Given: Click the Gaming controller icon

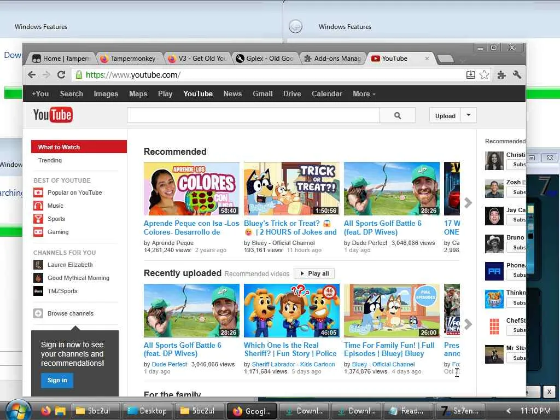Looking at the screenshot, I should [38, 232].
